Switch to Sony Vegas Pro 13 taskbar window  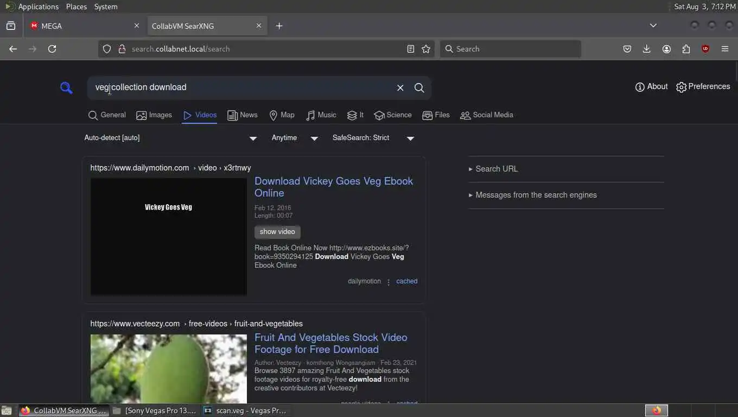(156, 410)
